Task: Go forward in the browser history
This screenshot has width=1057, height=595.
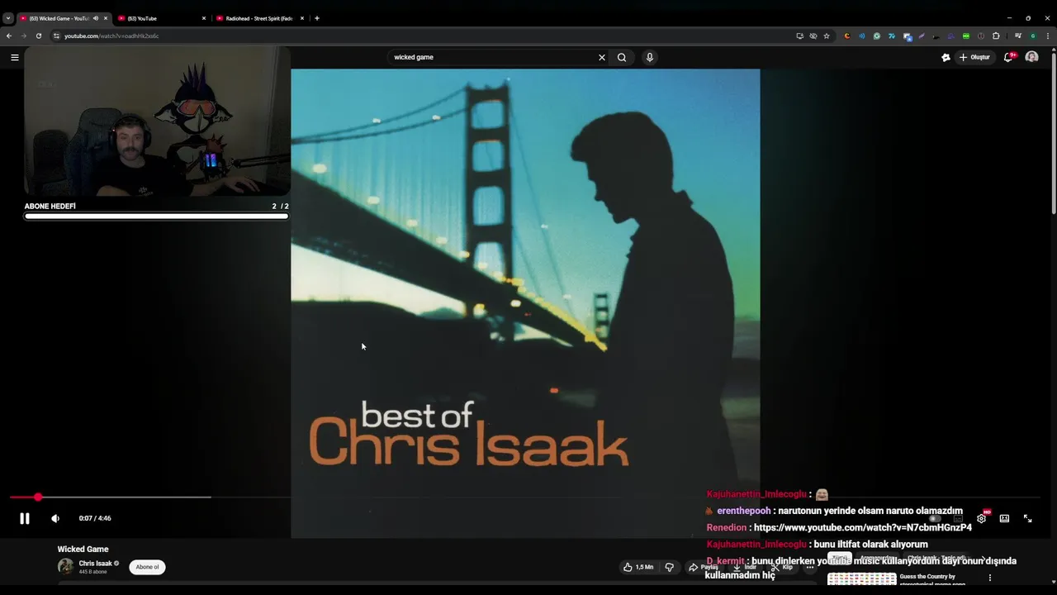Action: pos(23,36)
